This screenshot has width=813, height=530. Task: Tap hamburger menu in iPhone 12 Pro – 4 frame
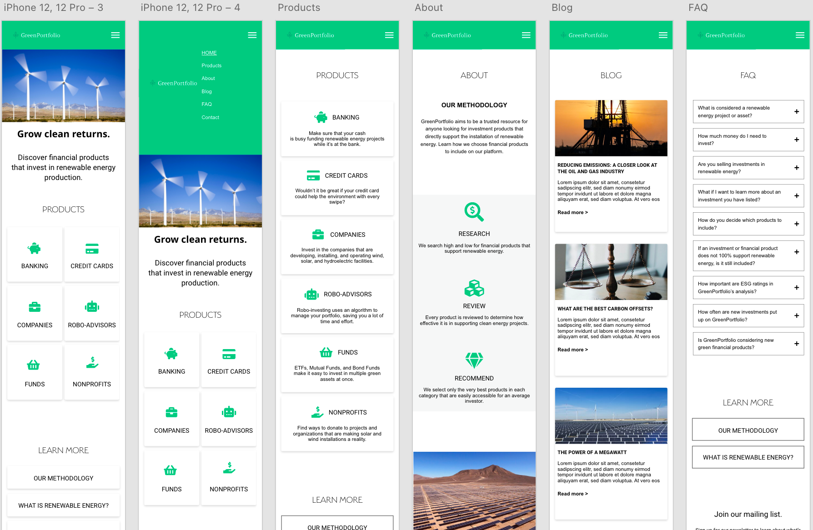(252, 35)
